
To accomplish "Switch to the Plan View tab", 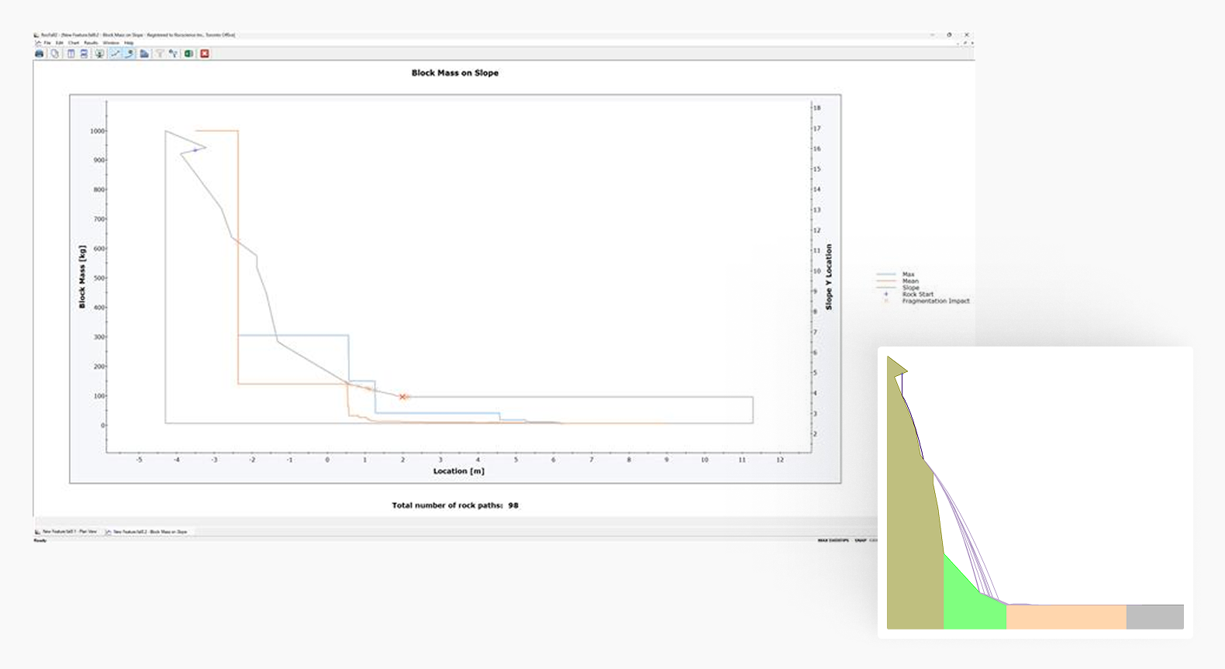I will point(67,532).
